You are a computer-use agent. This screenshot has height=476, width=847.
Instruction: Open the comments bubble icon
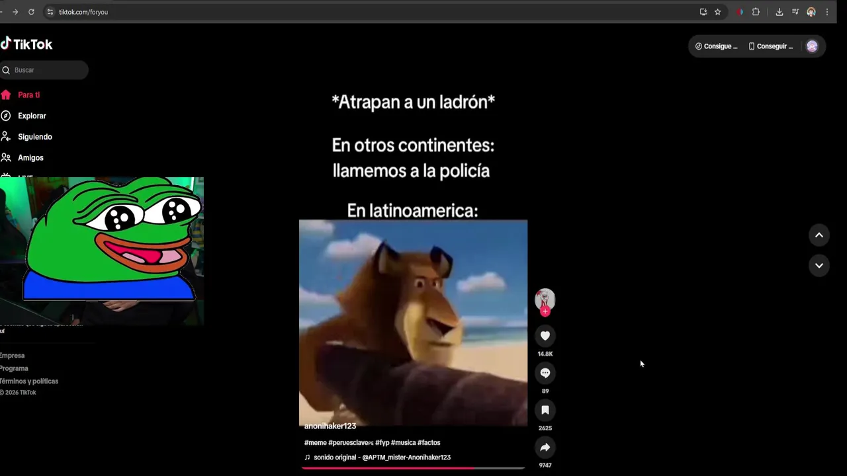click(x=545, y=373)
